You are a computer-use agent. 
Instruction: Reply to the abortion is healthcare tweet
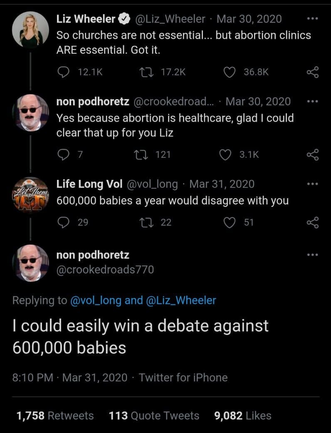[x=63, y=154]
